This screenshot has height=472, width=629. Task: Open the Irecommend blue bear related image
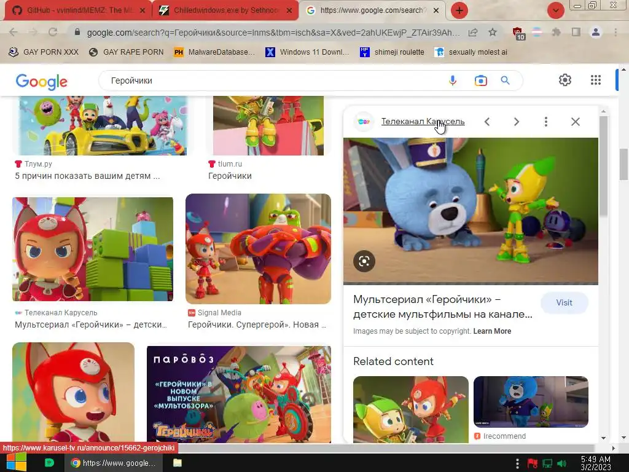pyautogui.click(x=531, y=402)
